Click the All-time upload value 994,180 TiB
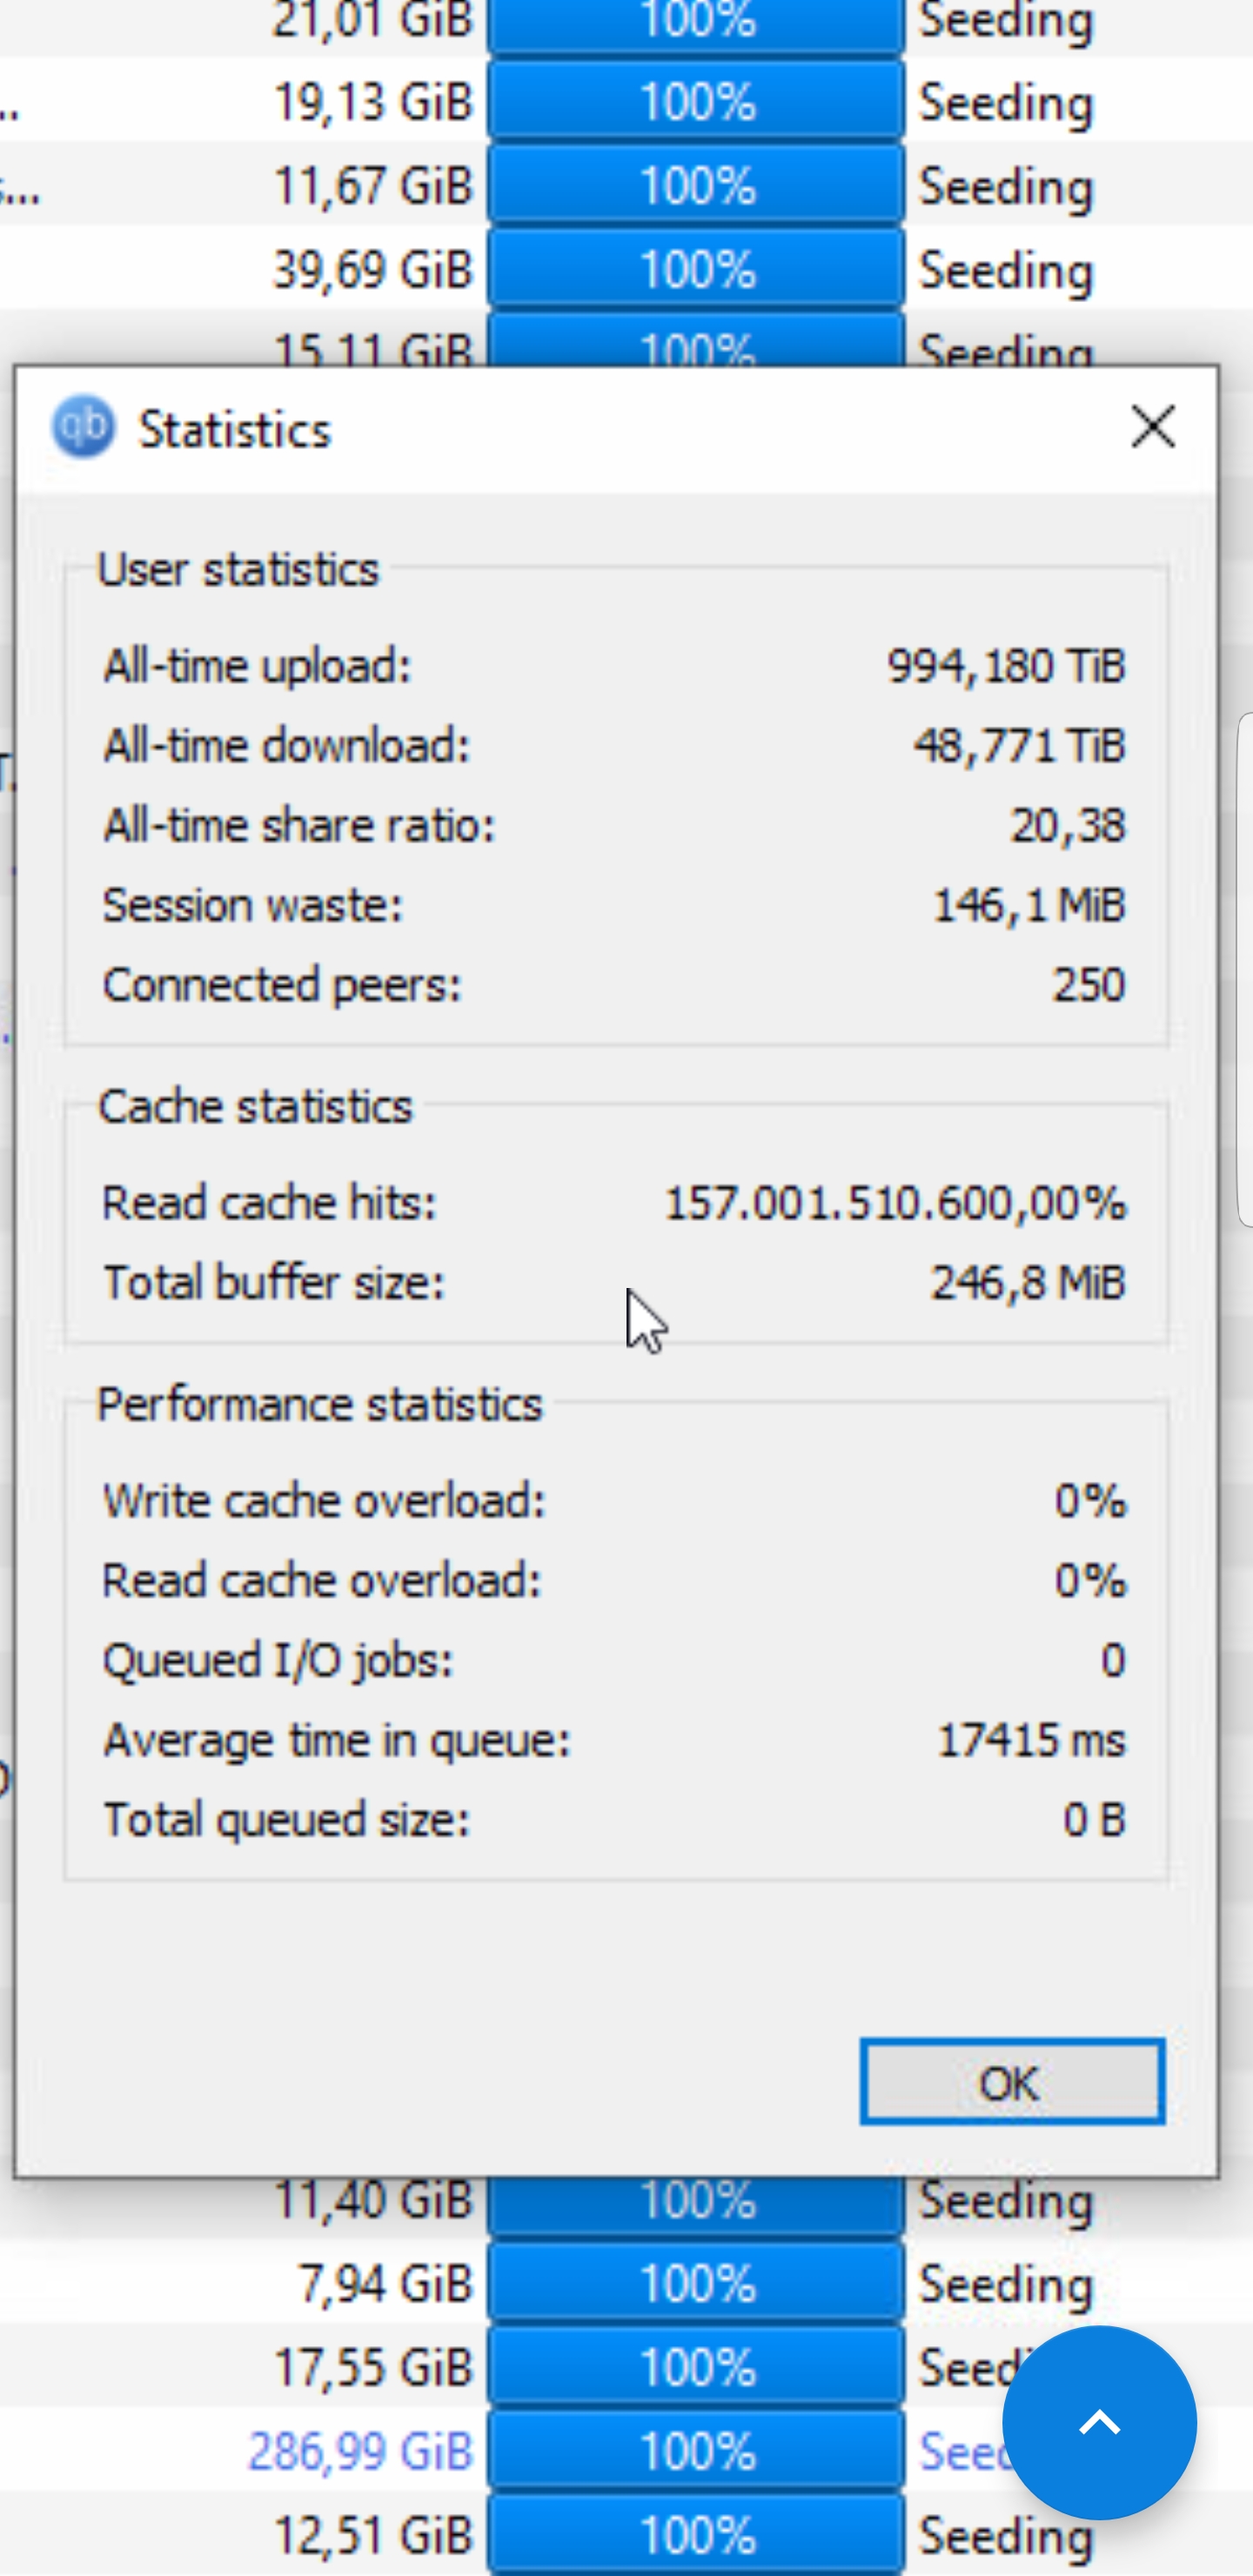Screen dimensions: 1253x2576 1006,666
